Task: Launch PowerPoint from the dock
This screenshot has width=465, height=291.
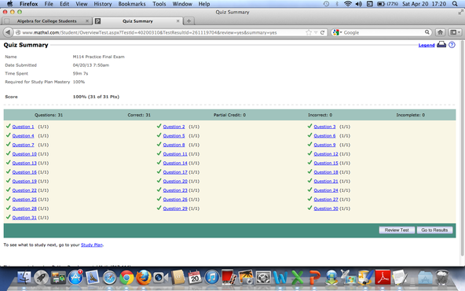Action: pos(314,278)
